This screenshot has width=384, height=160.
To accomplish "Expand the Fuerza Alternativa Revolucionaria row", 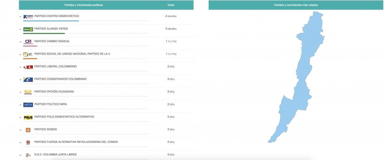I will pos(20,143).
